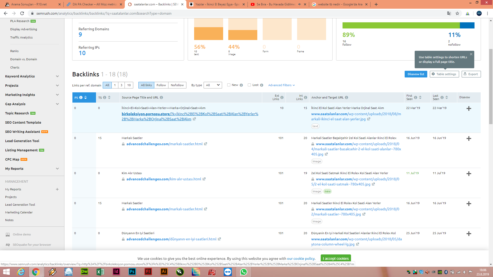Click the info icon next to TS column
Screen dimensions: 493x277
105,97
